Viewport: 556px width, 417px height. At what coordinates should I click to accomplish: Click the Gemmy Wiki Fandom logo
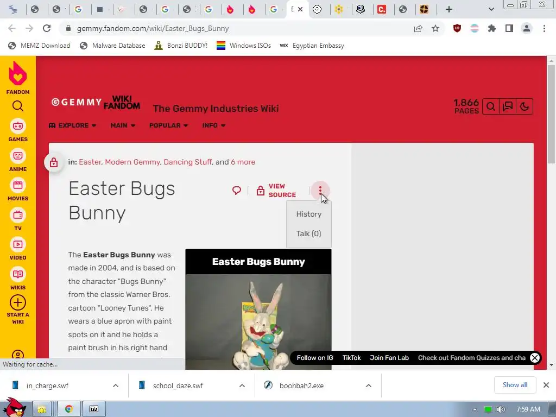(96, 103)
